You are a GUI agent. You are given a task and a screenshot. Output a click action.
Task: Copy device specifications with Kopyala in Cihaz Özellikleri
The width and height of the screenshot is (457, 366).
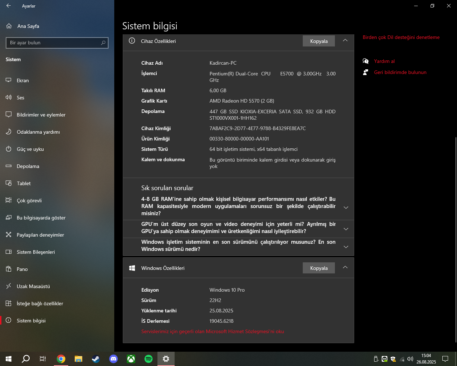point(319,41)
